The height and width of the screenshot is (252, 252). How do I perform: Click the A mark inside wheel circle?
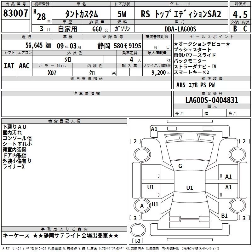coord(142,206)
